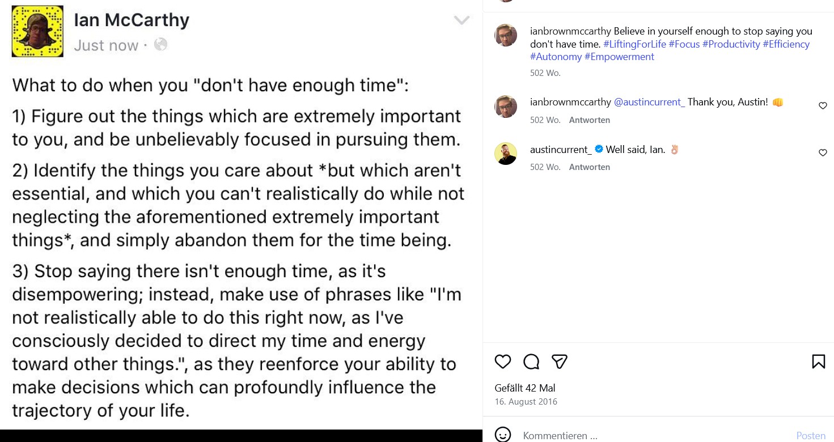Click austincurrent_'s profile avatar
834x442 pixels.
click(x=505, y=154)
